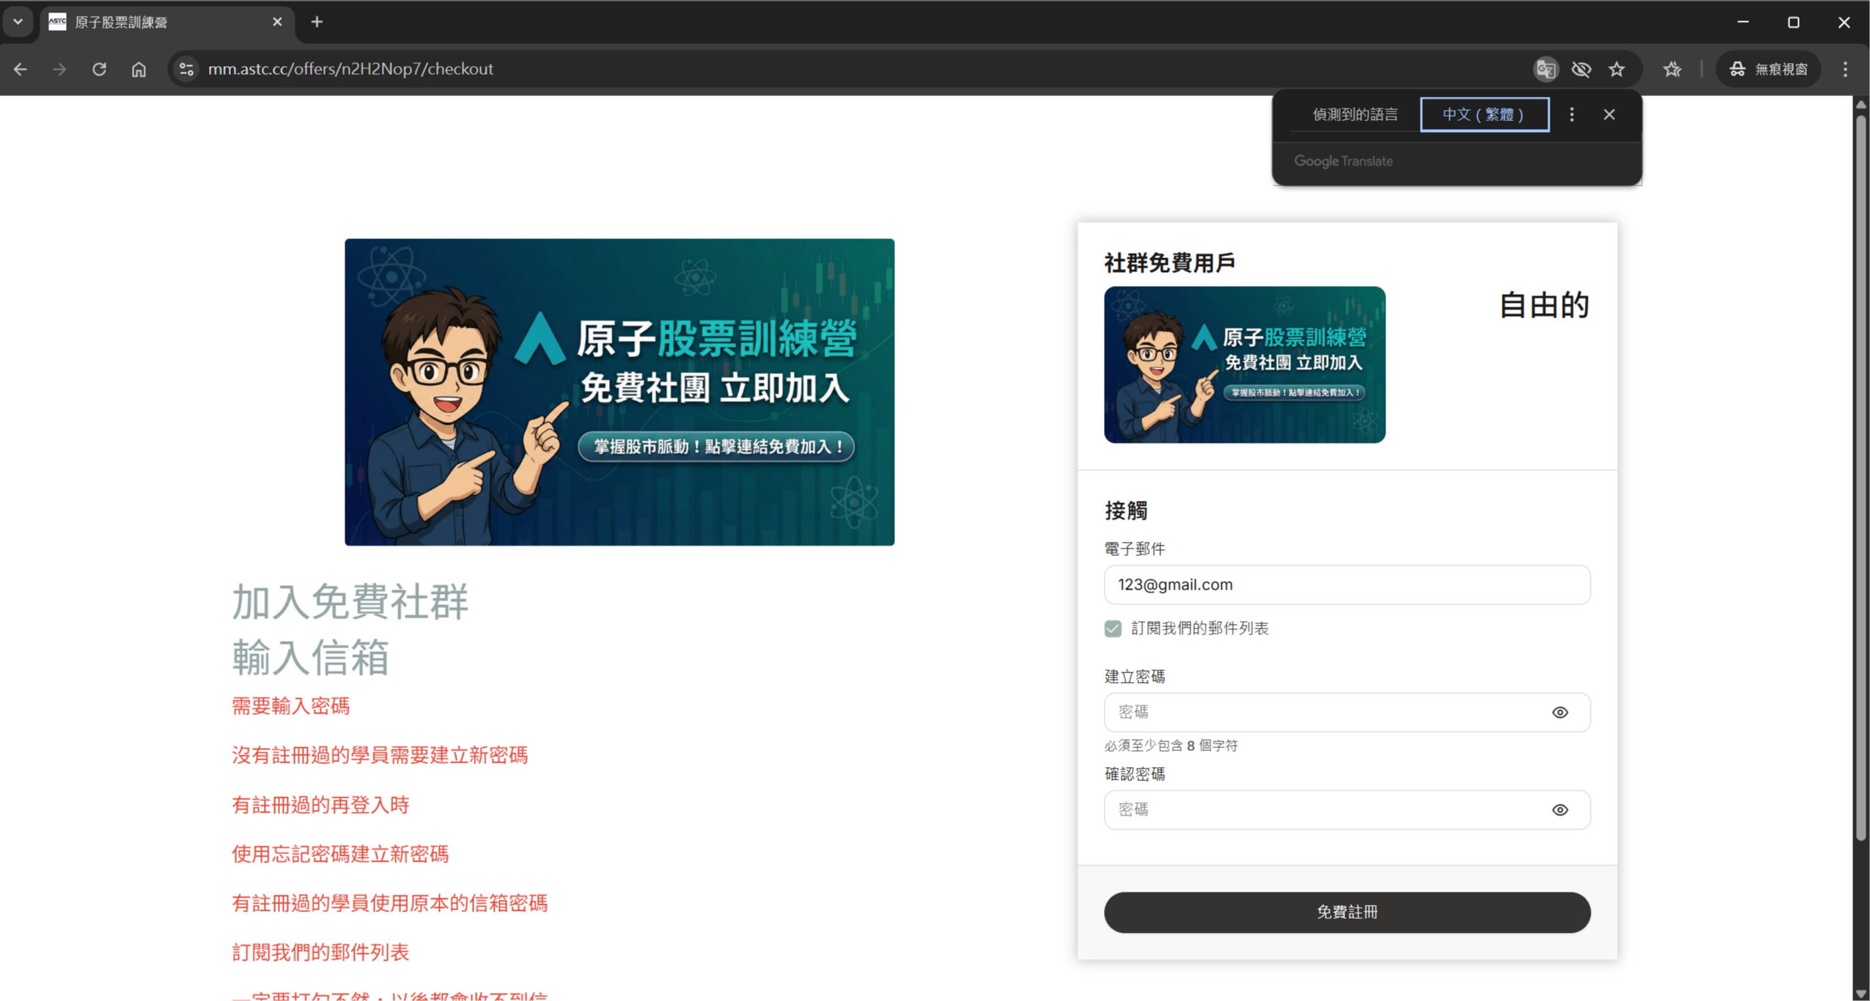Open the all bookmarks star icon
1870x1001 pixels.
[1671, 69]
